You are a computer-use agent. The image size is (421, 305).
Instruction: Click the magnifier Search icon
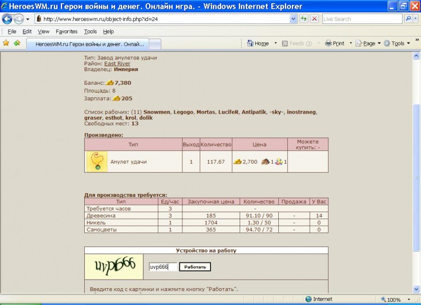tap(408, 19)
